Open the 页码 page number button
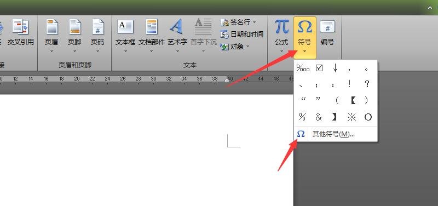This screenshot has width=438, height=206. [x=97, y=35]
